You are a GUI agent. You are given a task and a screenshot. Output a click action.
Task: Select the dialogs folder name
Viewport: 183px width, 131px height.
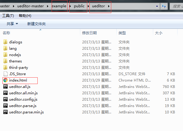coord(16,42)
